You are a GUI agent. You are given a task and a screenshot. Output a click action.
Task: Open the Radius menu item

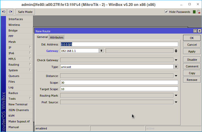pos(20,93)
